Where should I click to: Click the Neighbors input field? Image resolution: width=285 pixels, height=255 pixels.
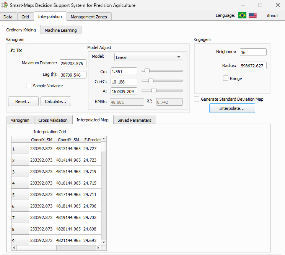(x=253, y=52)
